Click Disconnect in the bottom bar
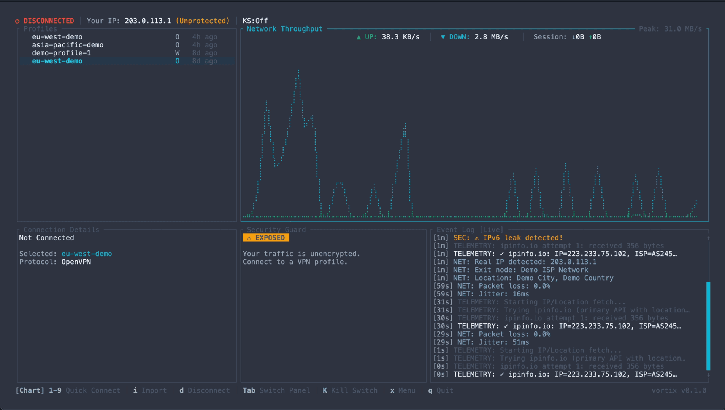This screenshot has height=410, width=725. 205,390
